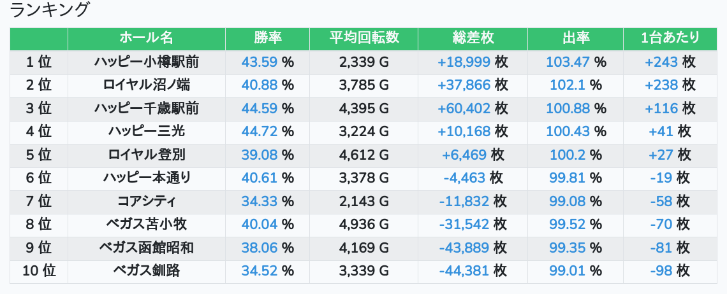
Task: Click the 1台あたり column header
Action: point(670,38)
